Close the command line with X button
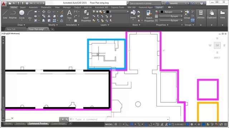 [63, 119]
